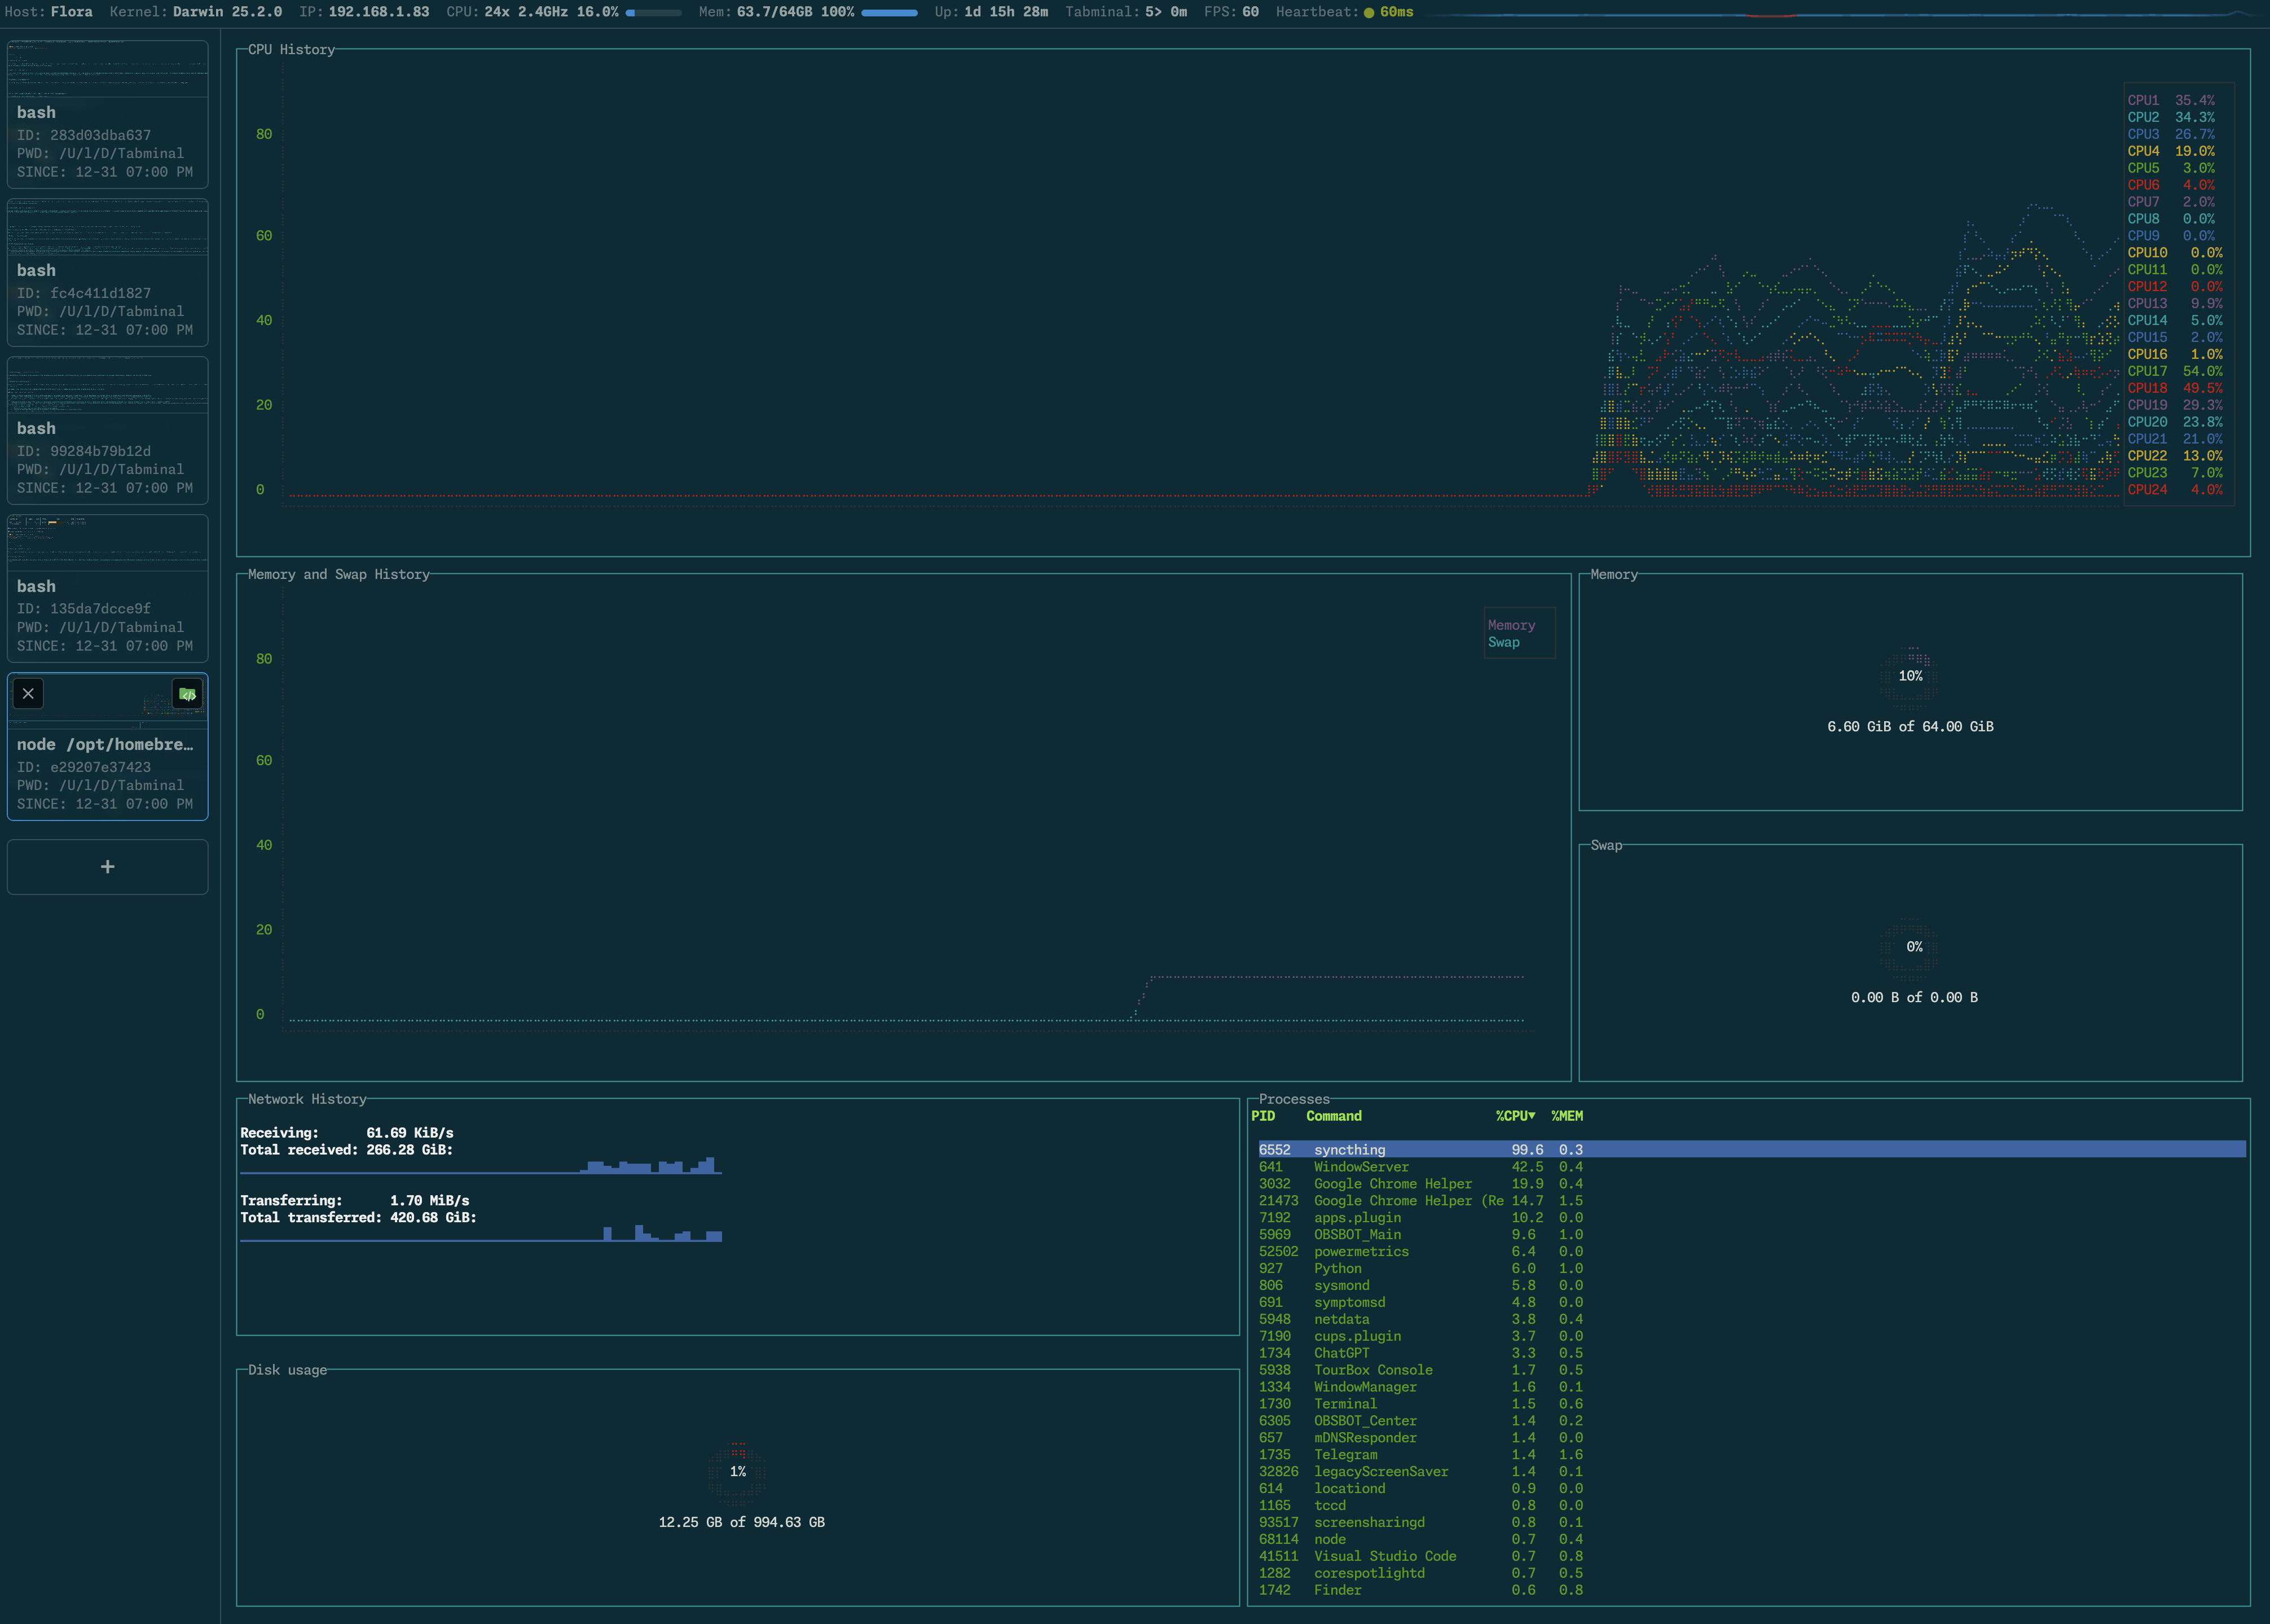Viewport: 2270px width, 1624px height.
Task: Add a new terminal session with plus
Action: (108, 867)
